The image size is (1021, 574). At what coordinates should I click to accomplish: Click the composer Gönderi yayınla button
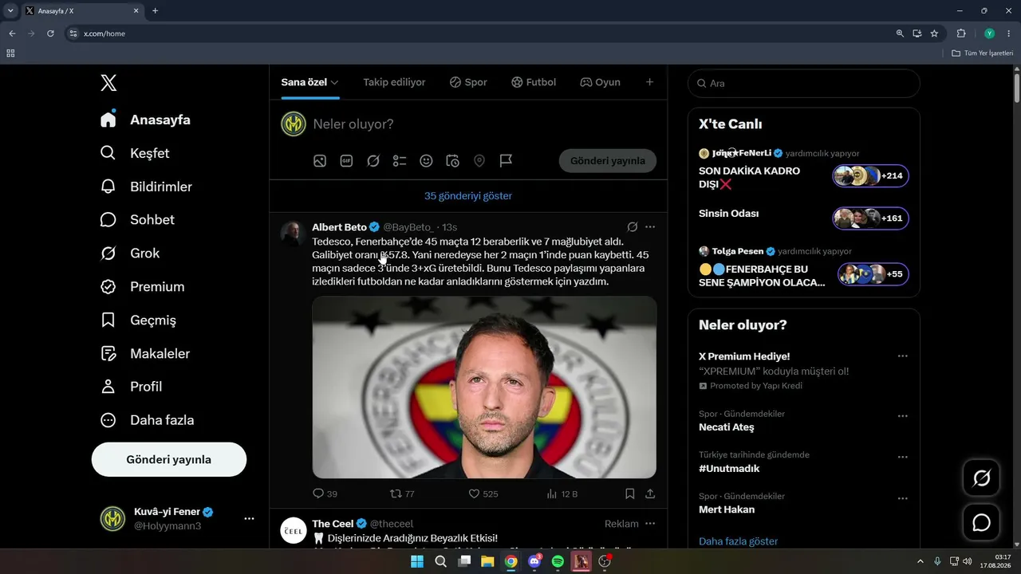[608, 161]
